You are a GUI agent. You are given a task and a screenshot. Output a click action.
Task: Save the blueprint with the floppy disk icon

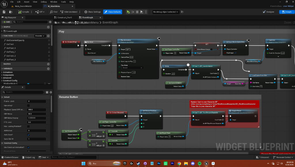[4, 12]
